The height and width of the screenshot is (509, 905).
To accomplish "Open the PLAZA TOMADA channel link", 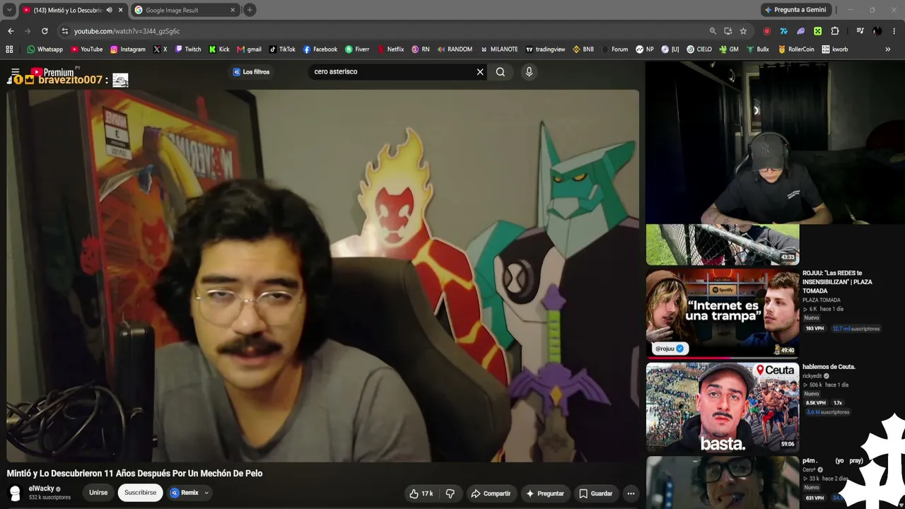I will [x=821, y=300].
